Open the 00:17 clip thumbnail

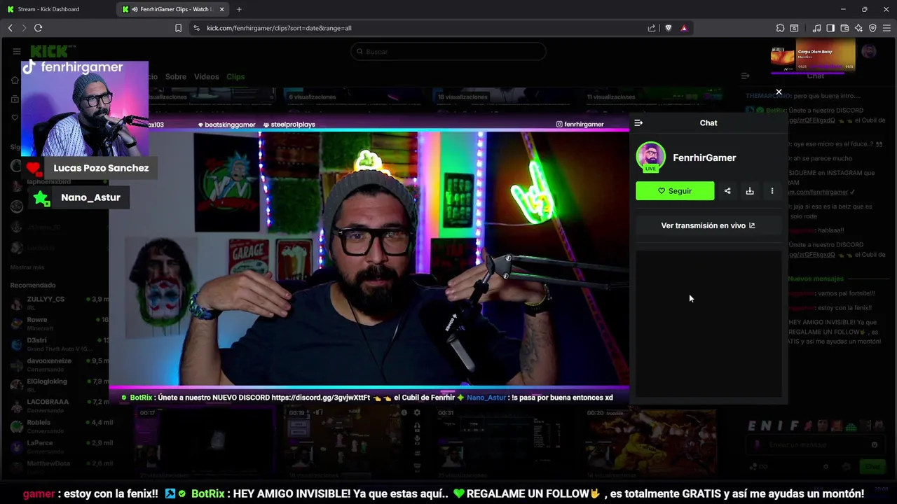tap(206, 441)
